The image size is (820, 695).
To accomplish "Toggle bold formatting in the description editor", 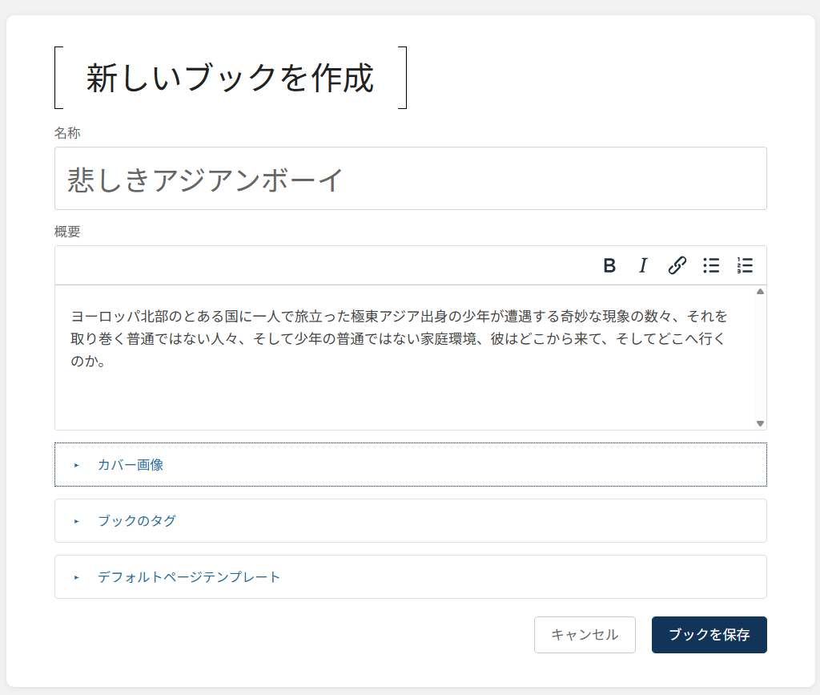I will (x=609, y=265).
